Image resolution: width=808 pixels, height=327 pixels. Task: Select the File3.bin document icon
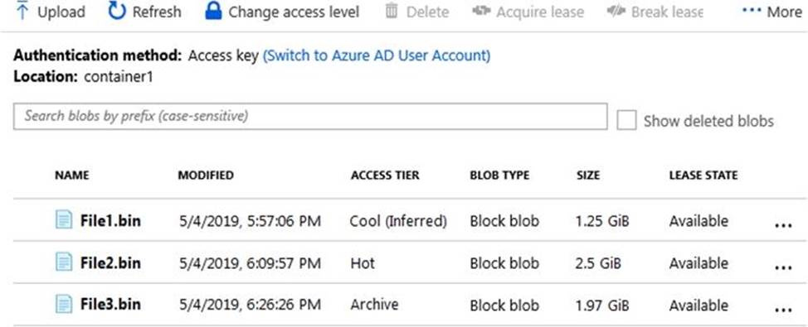tap(64, 304)
